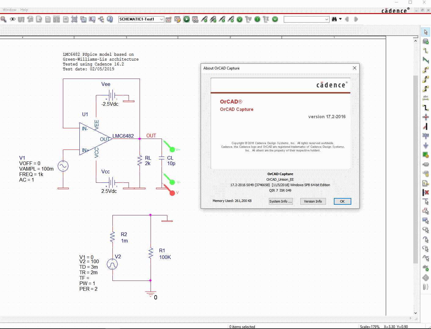Select the Place Net Alias abc tool
Image resolution: width=431 pixels, height=329 pixels.
coord(426,98)
